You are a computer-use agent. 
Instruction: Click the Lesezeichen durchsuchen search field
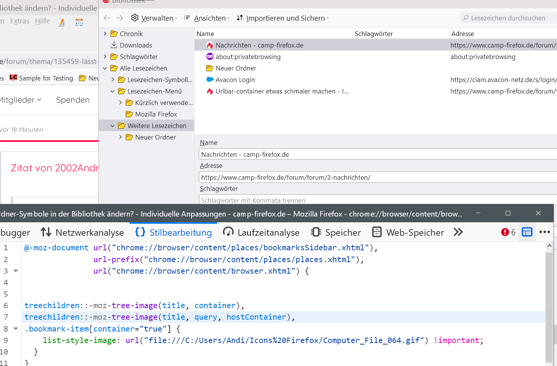coord(508,18)
